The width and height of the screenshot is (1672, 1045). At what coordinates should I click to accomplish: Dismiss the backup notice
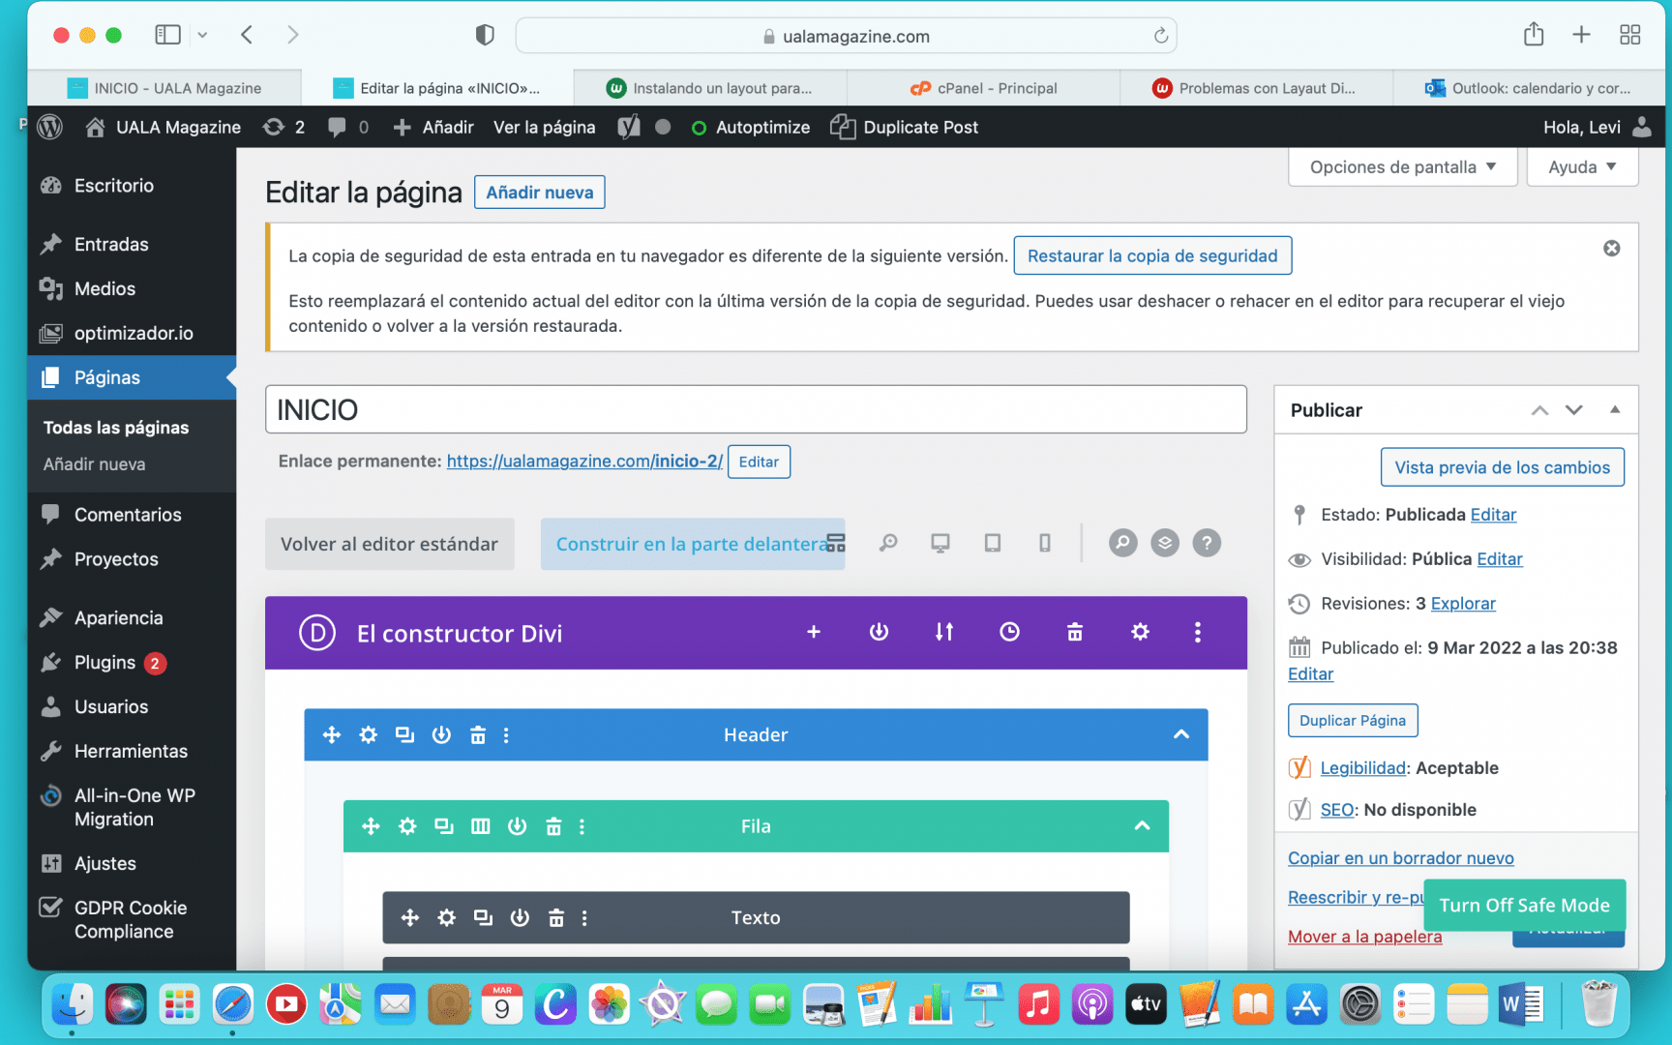1612,249
